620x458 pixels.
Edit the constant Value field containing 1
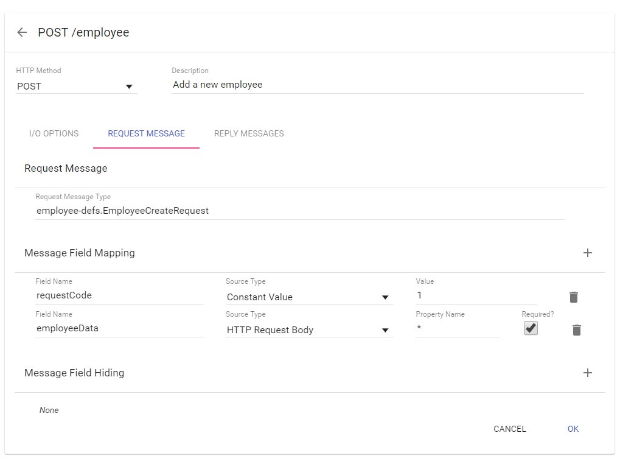[476, 296]
